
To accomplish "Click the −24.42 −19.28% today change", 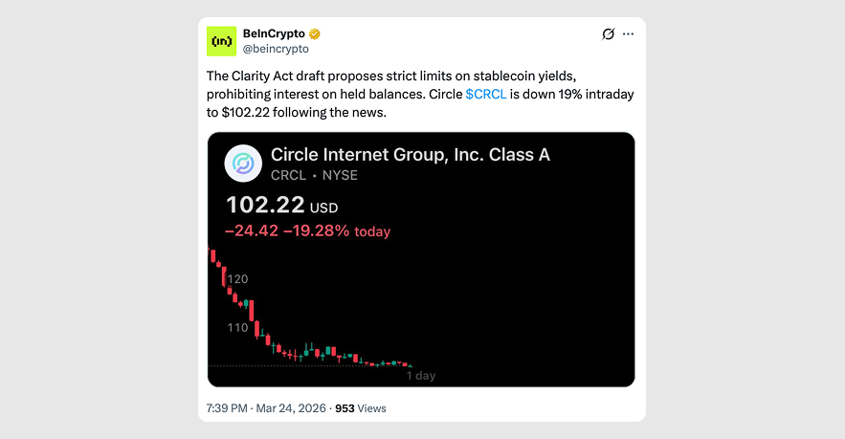I will coord(307,231).
